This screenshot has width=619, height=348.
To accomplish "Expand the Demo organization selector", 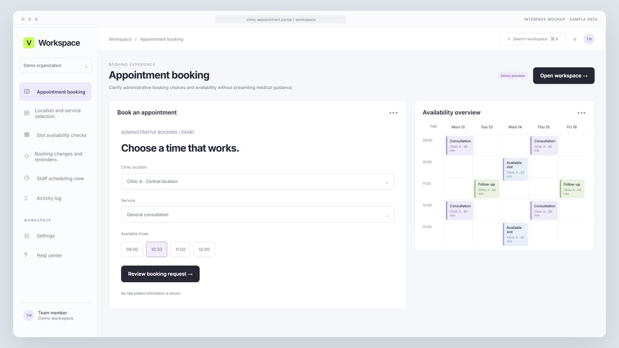I will pos(55,66).
